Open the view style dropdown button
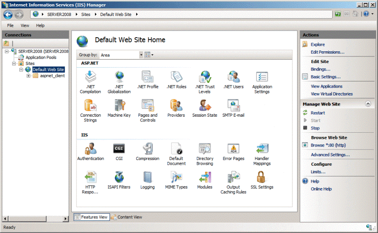The width and height of the screenshot is (378, 233). click(x=149, y=55)
